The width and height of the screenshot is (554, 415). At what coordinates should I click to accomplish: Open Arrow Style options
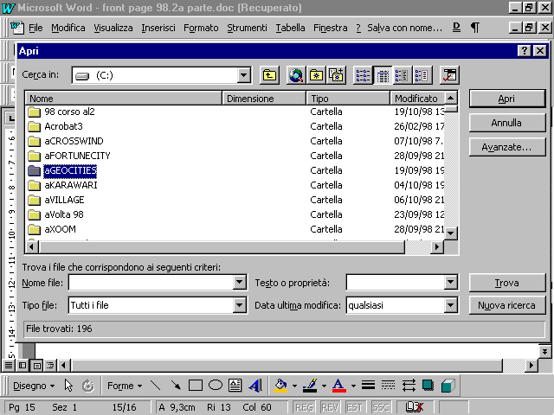point(409,386)
